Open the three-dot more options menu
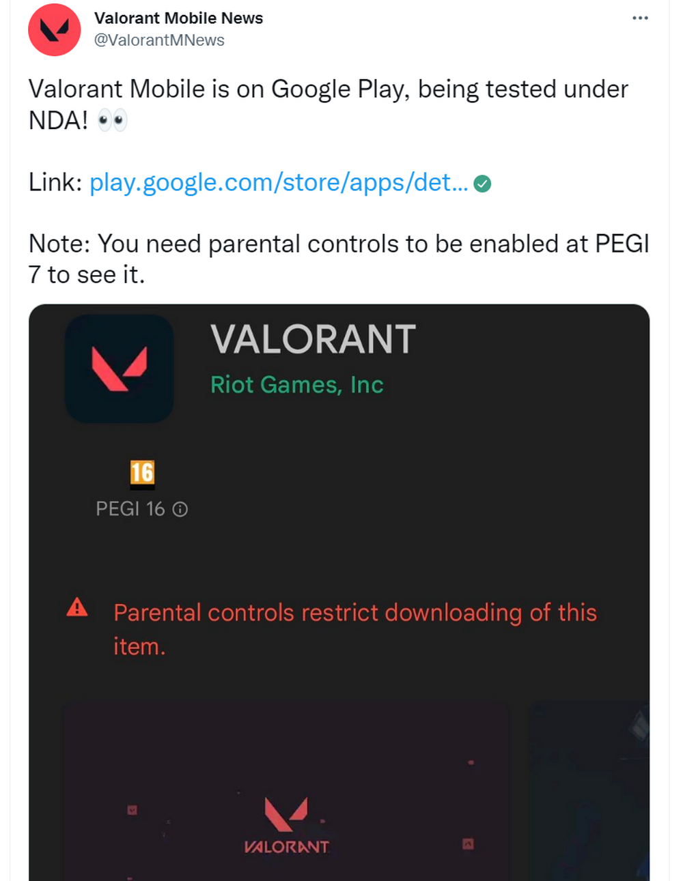 click(x=640, y=18)
